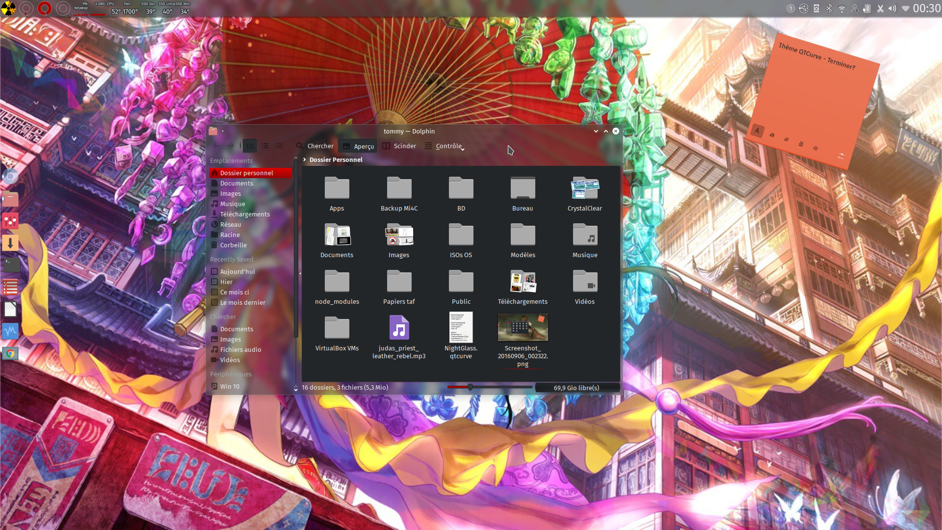The width and height of the screenshot is (942, 530).
Task: Open Racine in the places panel
Action: 250,235
